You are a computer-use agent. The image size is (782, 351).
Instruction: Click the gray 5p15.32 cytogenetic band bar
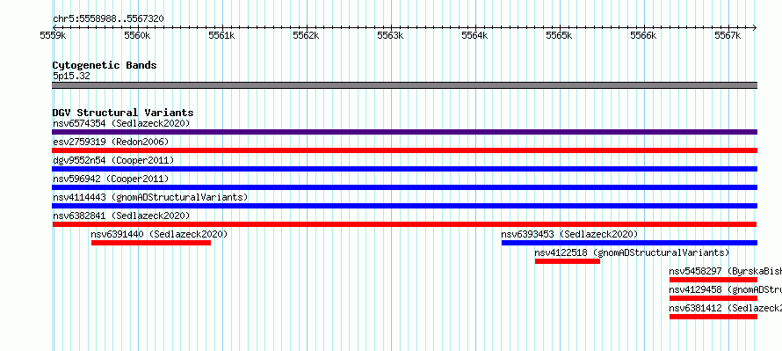click(x=404, y=85)
